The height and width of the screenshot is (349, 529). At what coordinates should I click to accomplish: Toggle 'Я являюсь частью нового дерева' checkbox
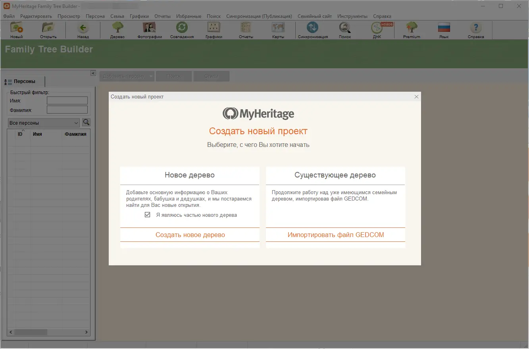pos(148,215)
